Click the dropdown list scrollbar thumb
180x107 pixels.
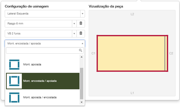coord(81,84)
